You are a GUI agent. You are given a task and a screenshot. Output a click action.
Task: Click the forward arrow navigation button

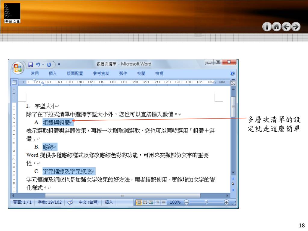click(x=296, y=27)
